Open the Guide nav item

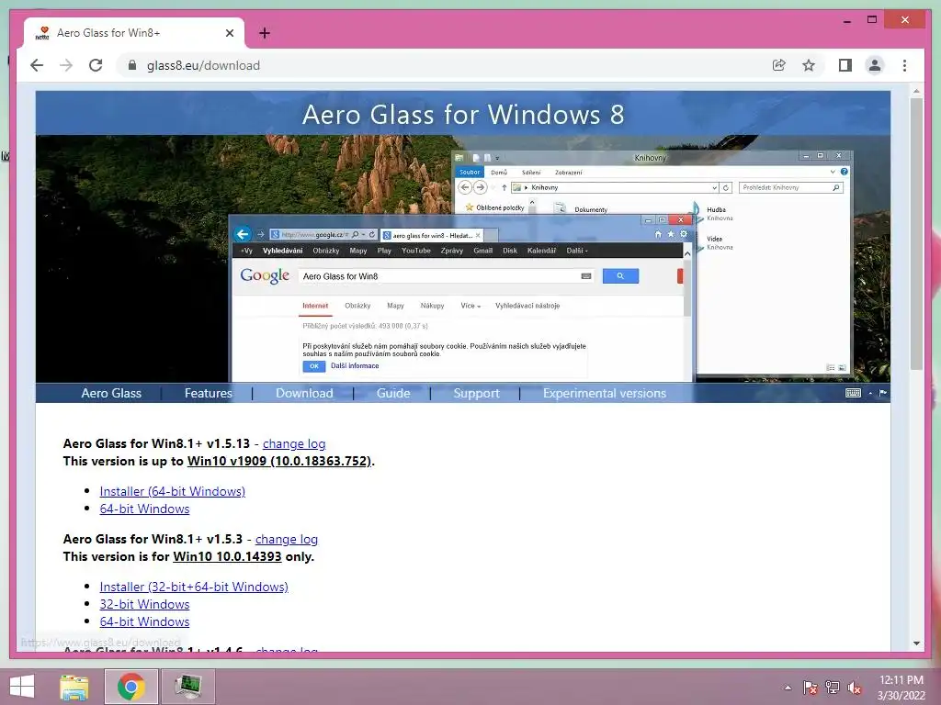[x=393, y=393]
